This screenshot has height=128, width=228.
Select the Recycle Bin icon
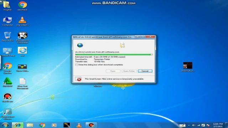7,36
